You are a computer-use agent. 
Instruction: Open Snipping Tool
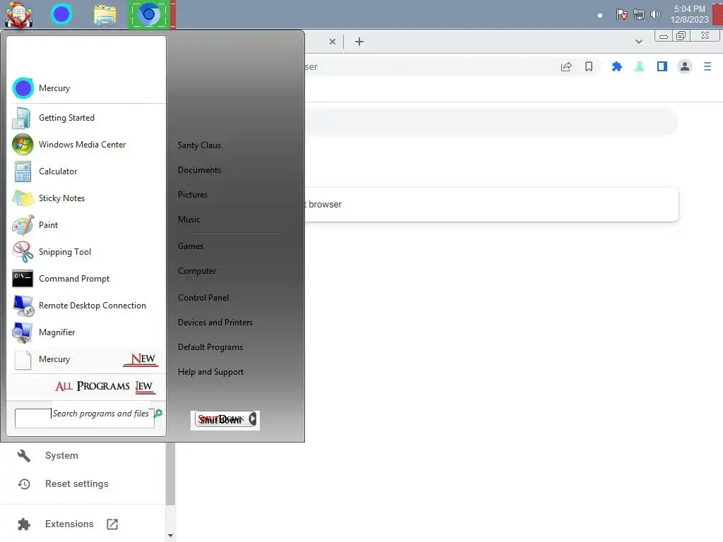pos(86,252)
